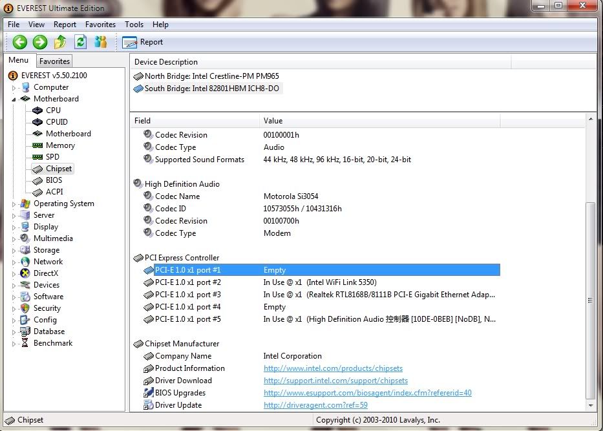Switch to the Menu tab
This screenshot has height=431, width=603.
coord(19,60)
